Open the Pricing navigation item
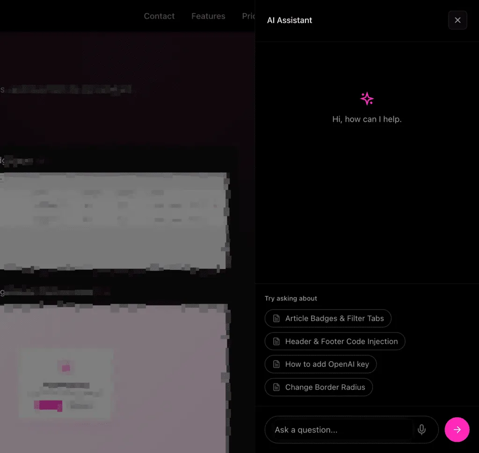 [248, 16]
